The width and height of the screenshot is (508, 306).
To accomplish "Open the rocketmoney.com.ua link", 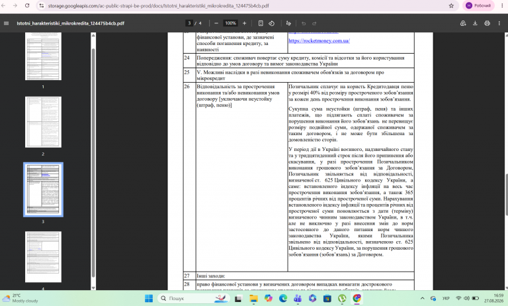I will (319, 40).
